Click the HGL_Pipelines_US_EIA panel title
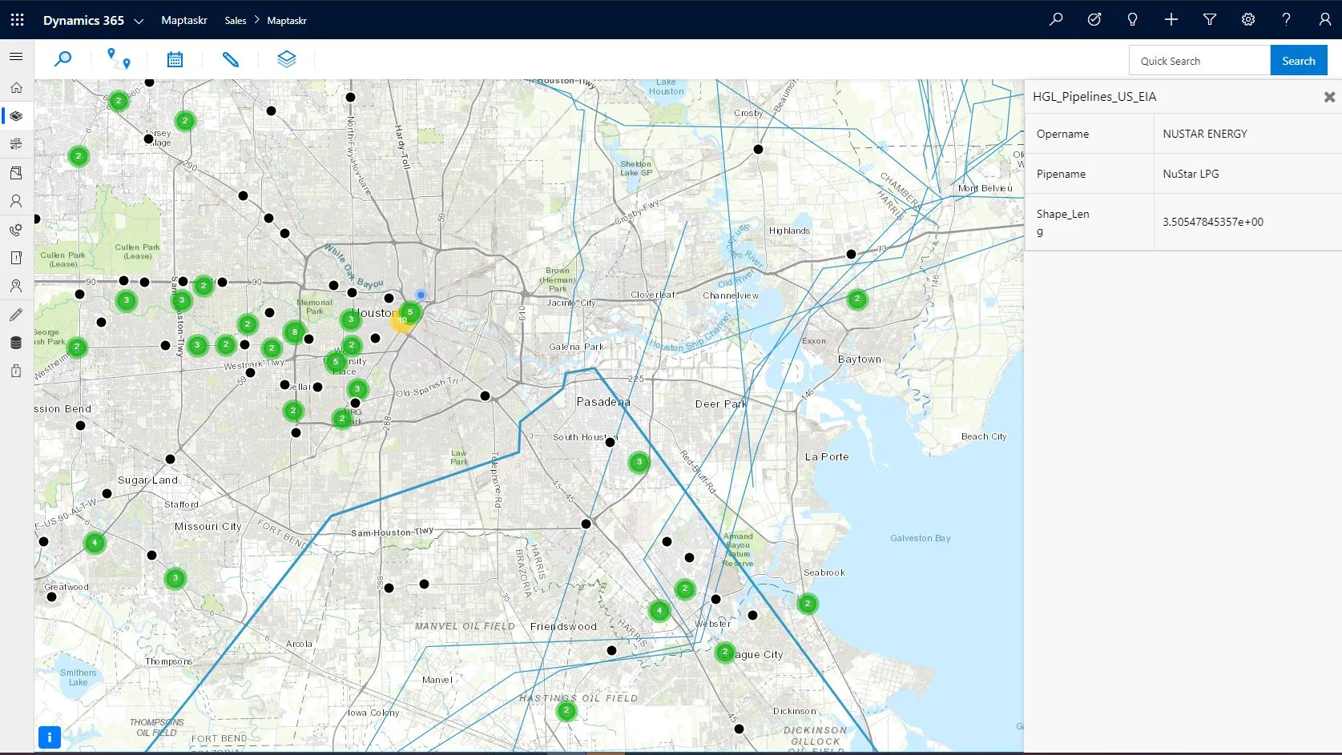 tap(1094, 97)
